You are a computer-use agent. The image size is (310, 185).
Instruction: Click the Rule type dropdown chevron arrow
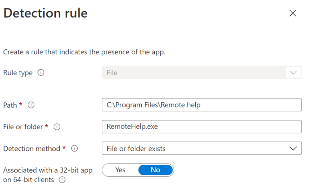tap(293, 73)
